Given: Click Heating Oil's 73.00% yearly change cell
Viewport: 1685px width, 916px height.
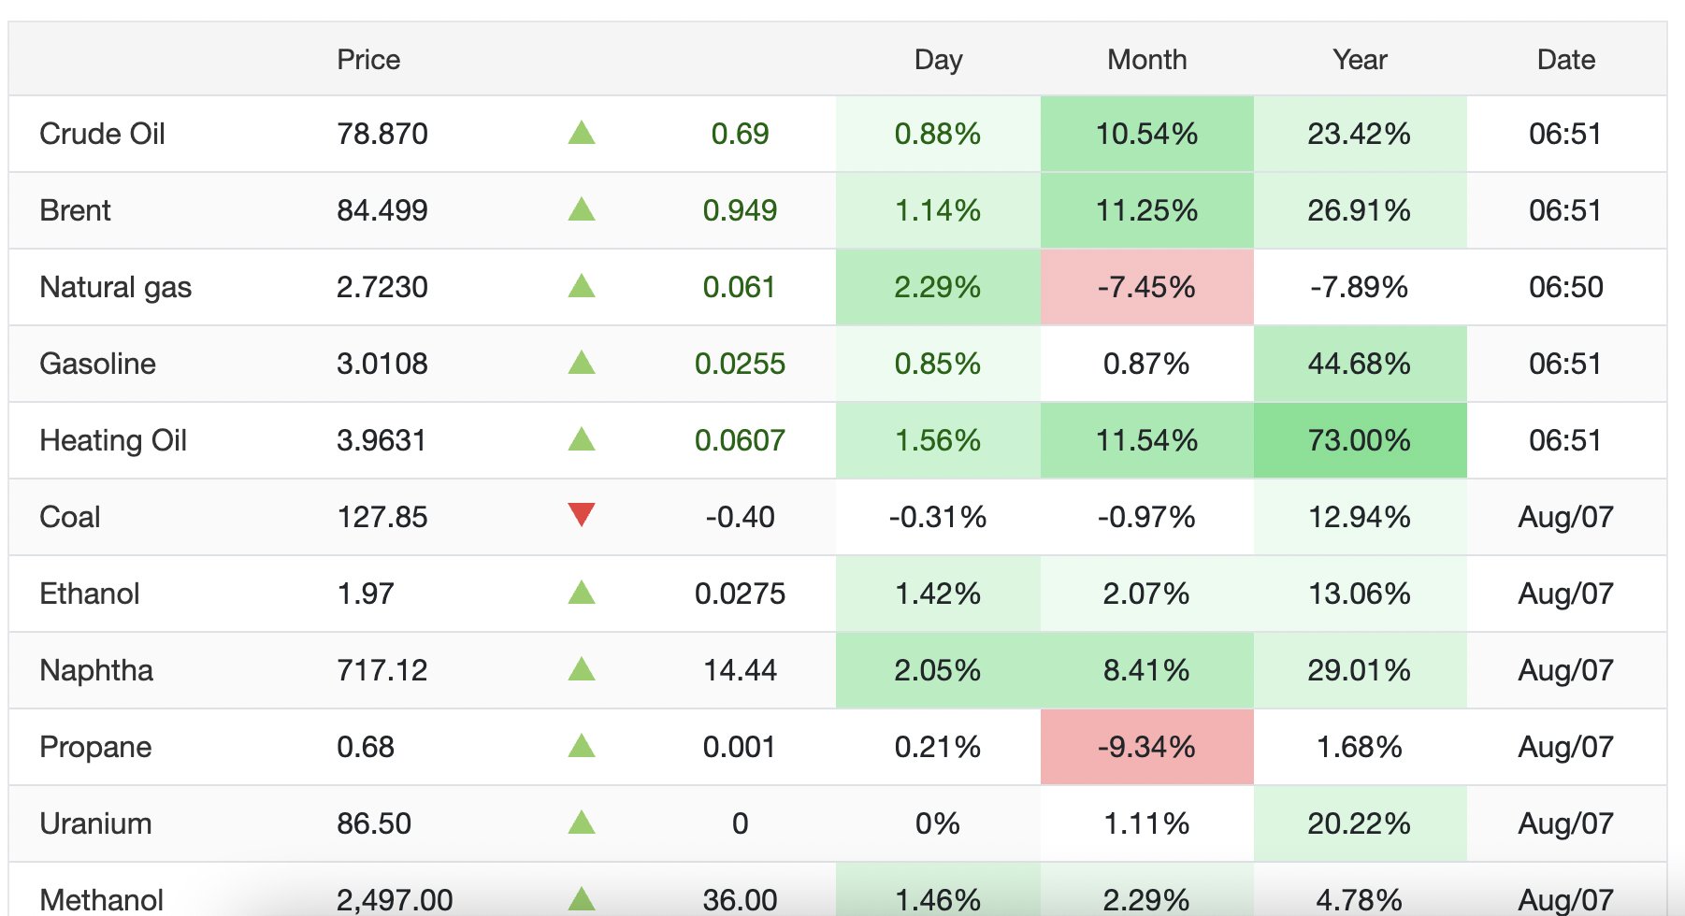Looking at the screenshot, I should point(1360,440).
